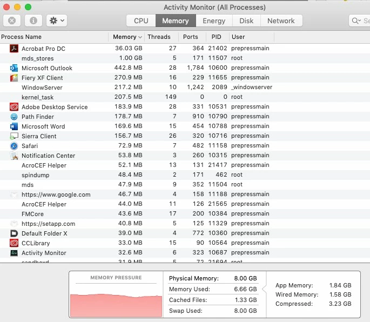This screenshot has height=322, width=370.
Task: Click the Notification Center icon
Action: click(x=14, y=156)
